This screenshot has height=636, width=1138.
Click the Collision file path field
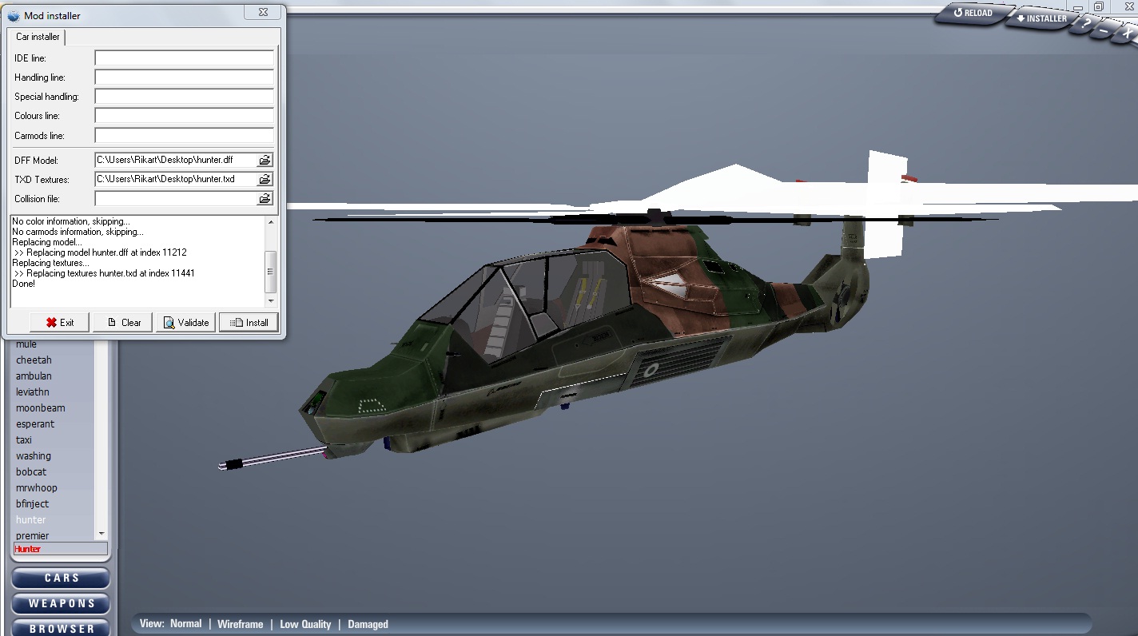tap(176, 198)
